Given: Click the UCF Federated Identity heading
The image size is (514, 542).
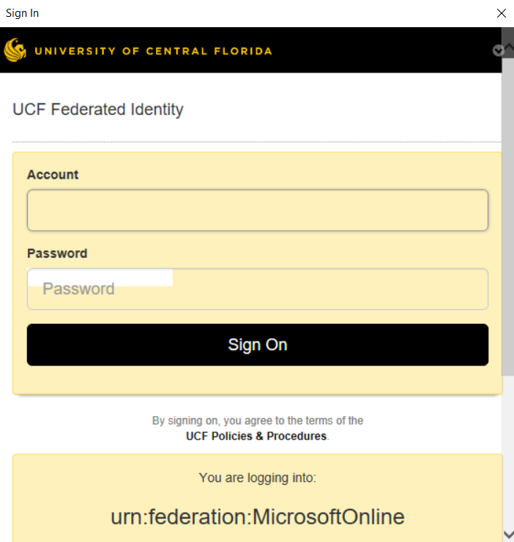Looking at the screenshot, I should (98, 110).
